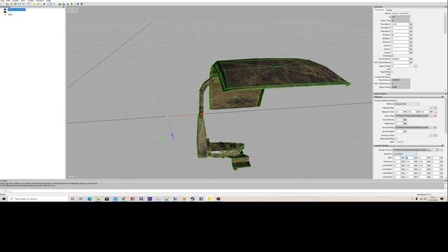Toggle the Alpha Blending checkbox
This screenshot has height=252, width=448.
(x=395, y=139)
